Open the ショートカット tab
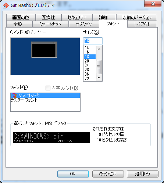164x183 pixels. click(50, 24)
